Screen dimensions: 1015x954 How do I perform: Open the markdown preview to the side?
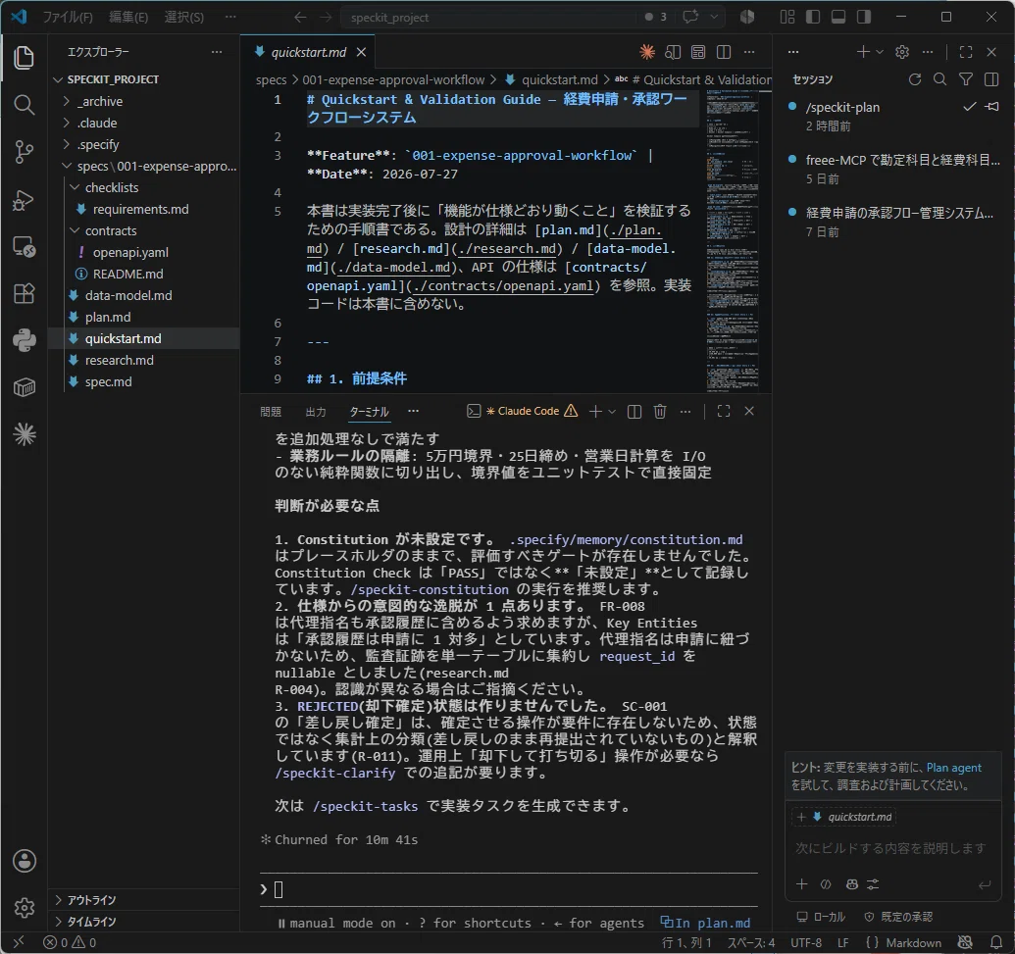coord(673,52)
